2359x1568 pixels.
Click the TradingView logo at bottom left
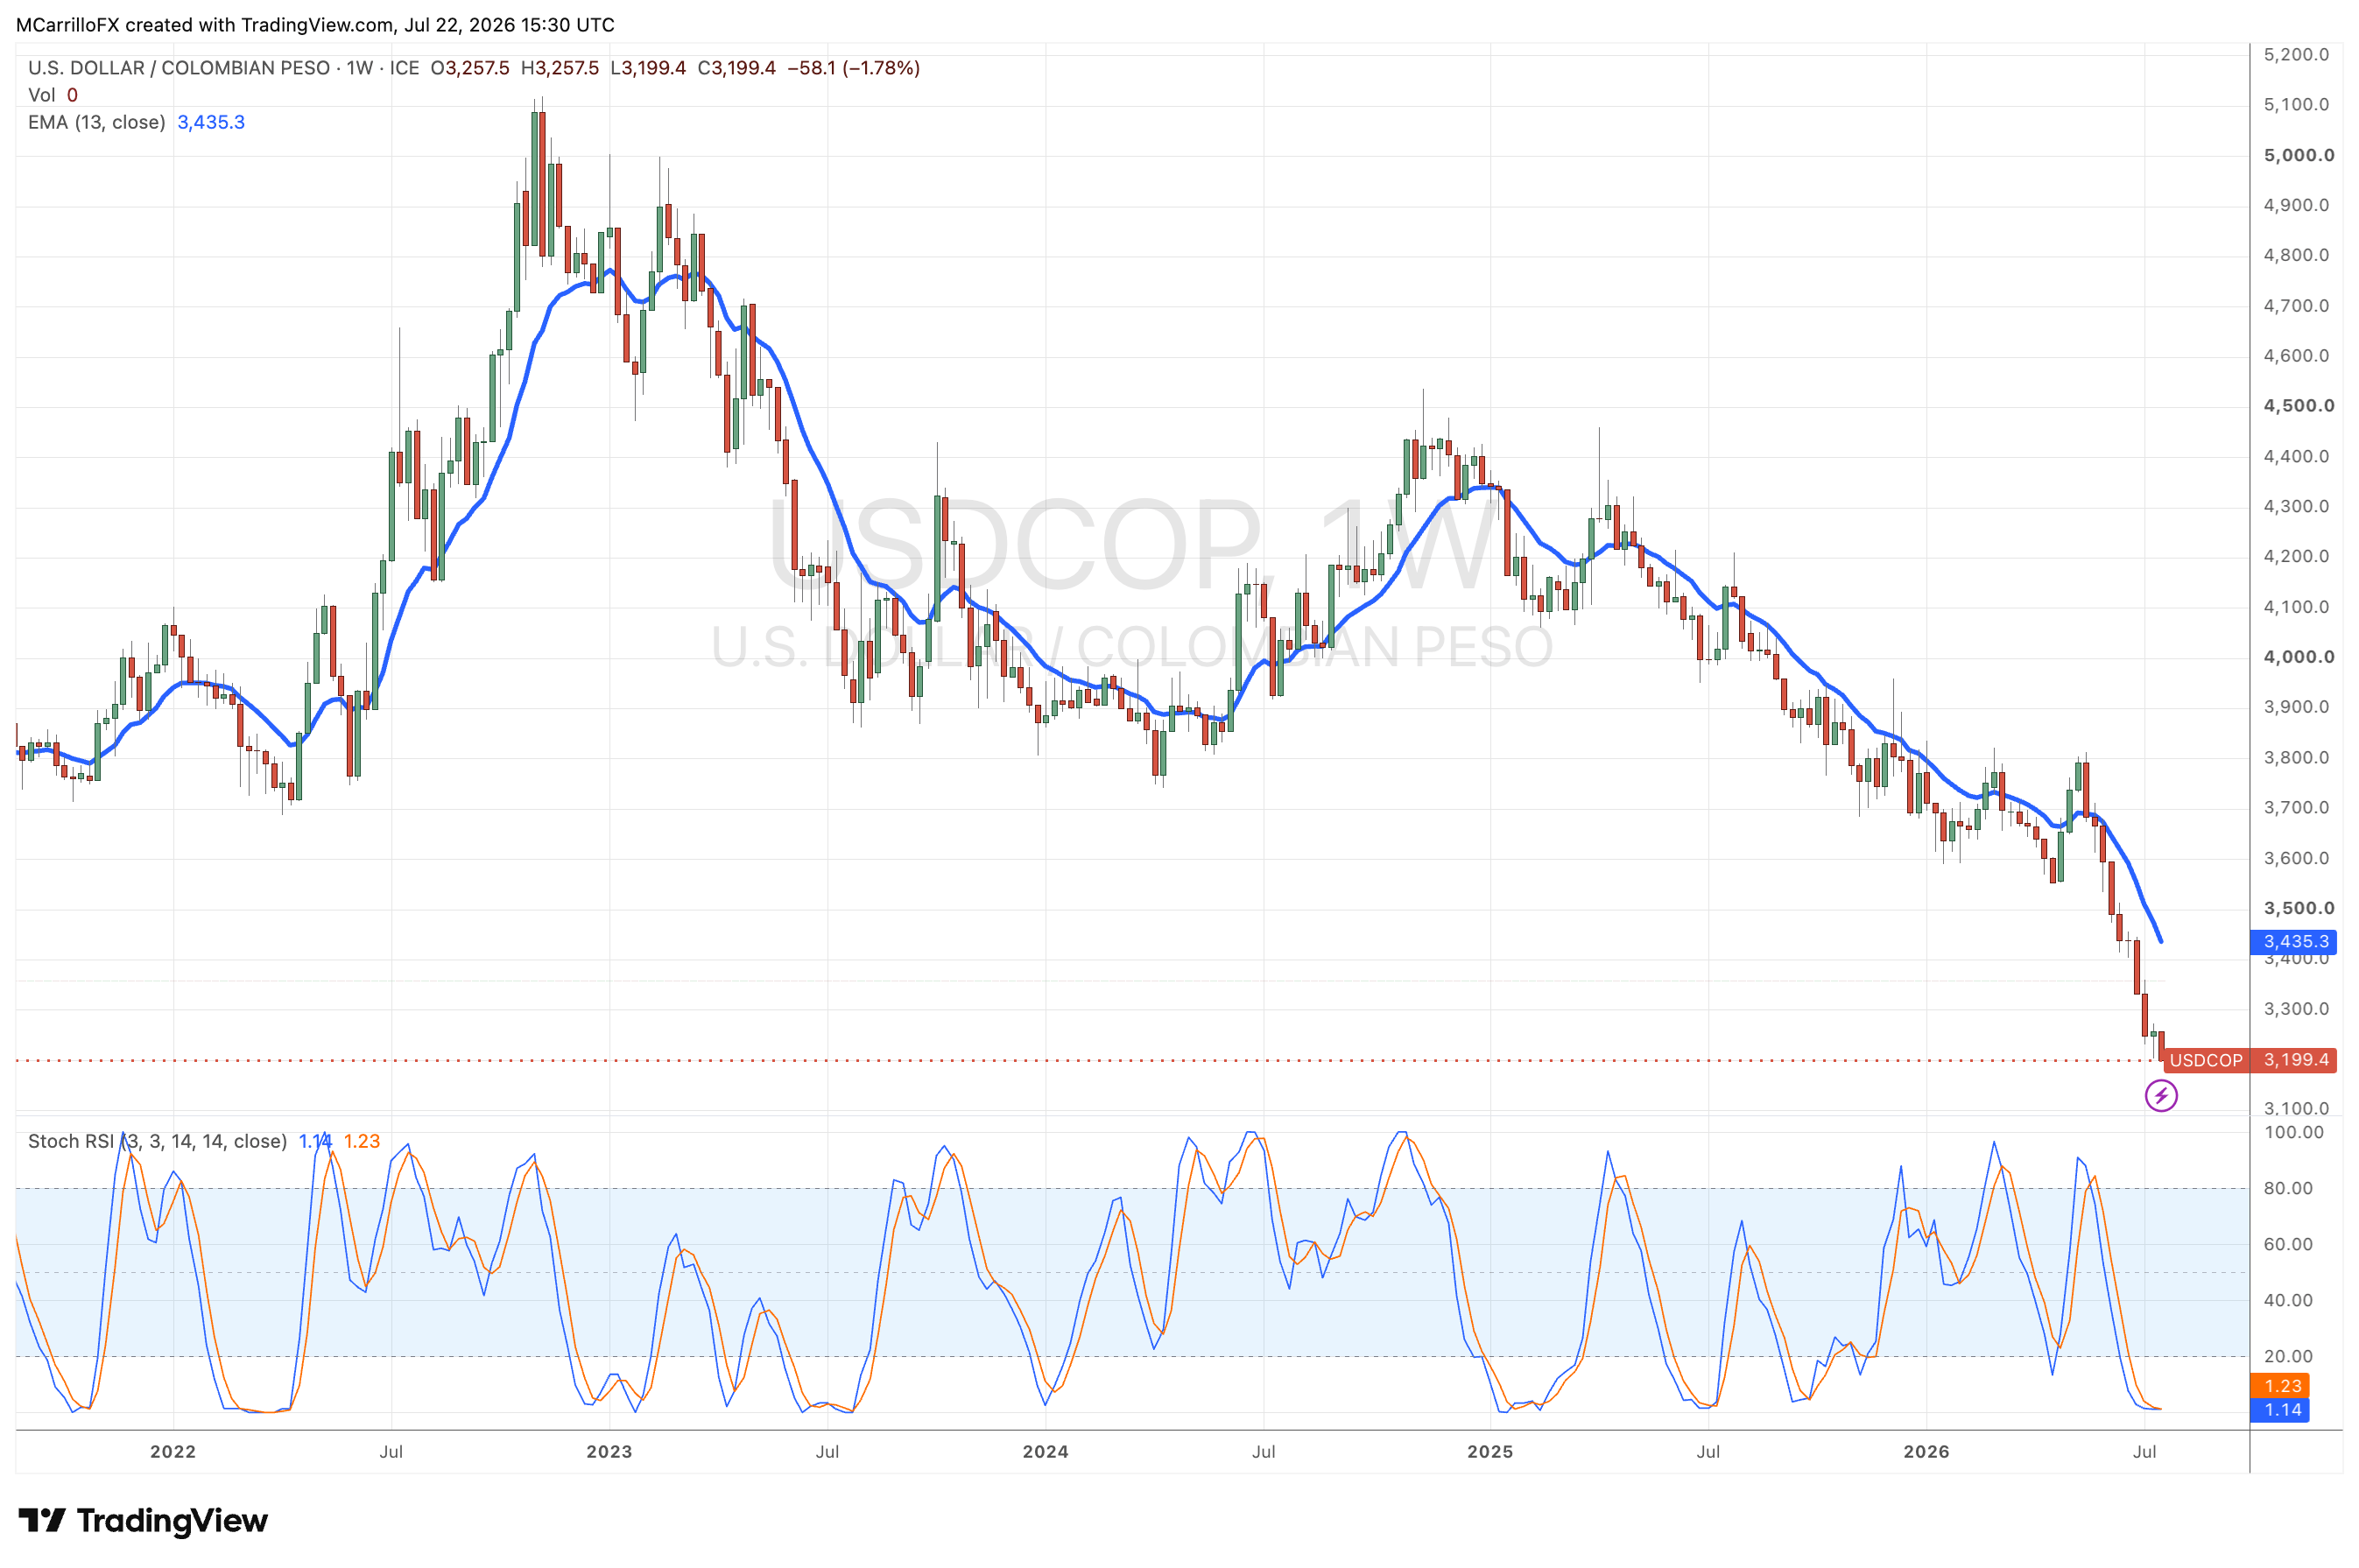coord(143,1520)
